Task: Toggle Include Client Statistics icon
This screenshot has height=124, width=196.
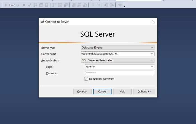Action: [66, 5]
